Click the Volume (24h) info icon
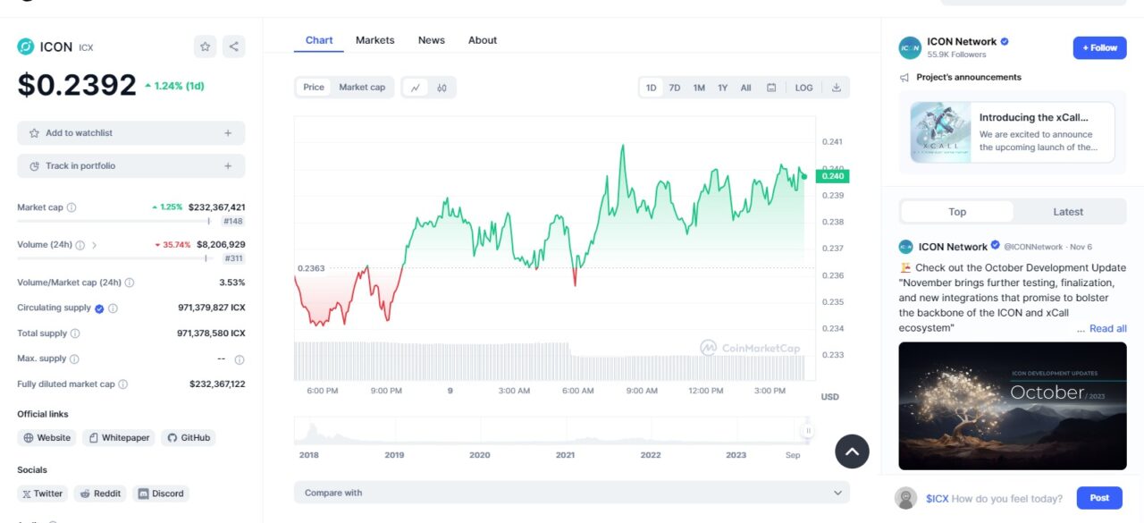 80,245
